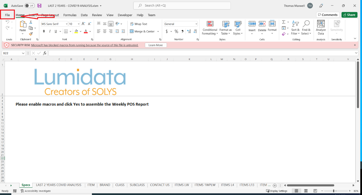The width and height of the screenshot is (362, 195).
Task: Click the Save icon in title bar
Action: (39, 6)
